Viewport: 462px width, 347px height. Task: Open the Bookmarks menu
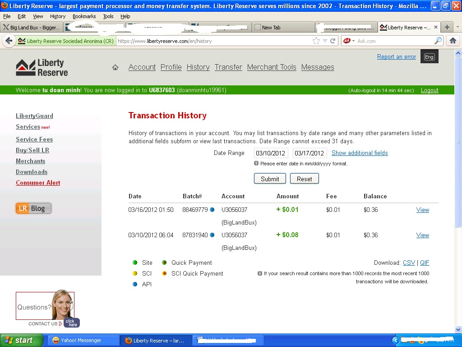84,16
